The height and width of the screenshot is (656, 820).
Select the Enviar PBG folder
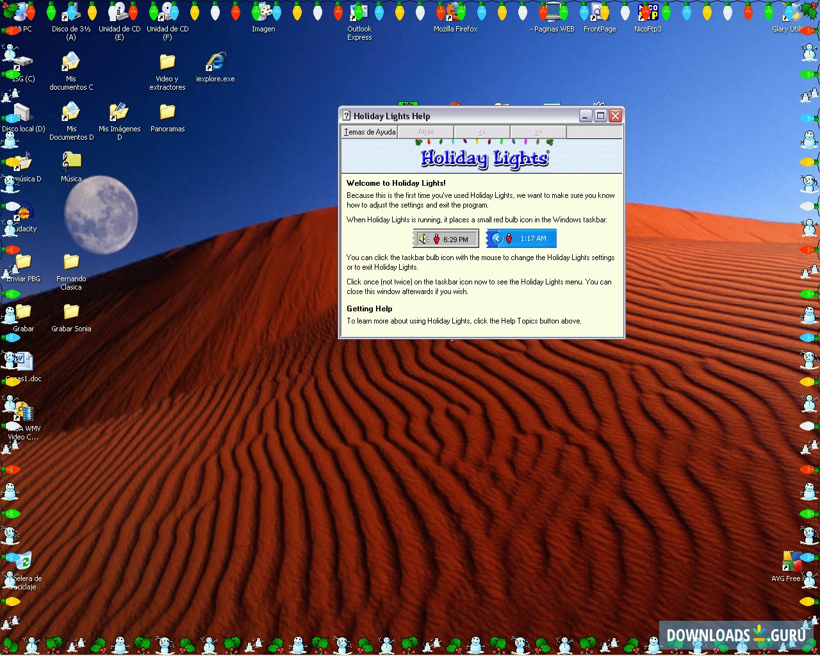tap(23, 262)
